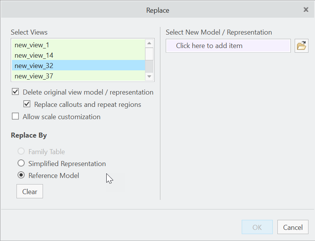Image resolution: width=315 pixels, height=241 pixels.
Task: Click the highlighted new_view_32 entry
Action: (34, 66)
